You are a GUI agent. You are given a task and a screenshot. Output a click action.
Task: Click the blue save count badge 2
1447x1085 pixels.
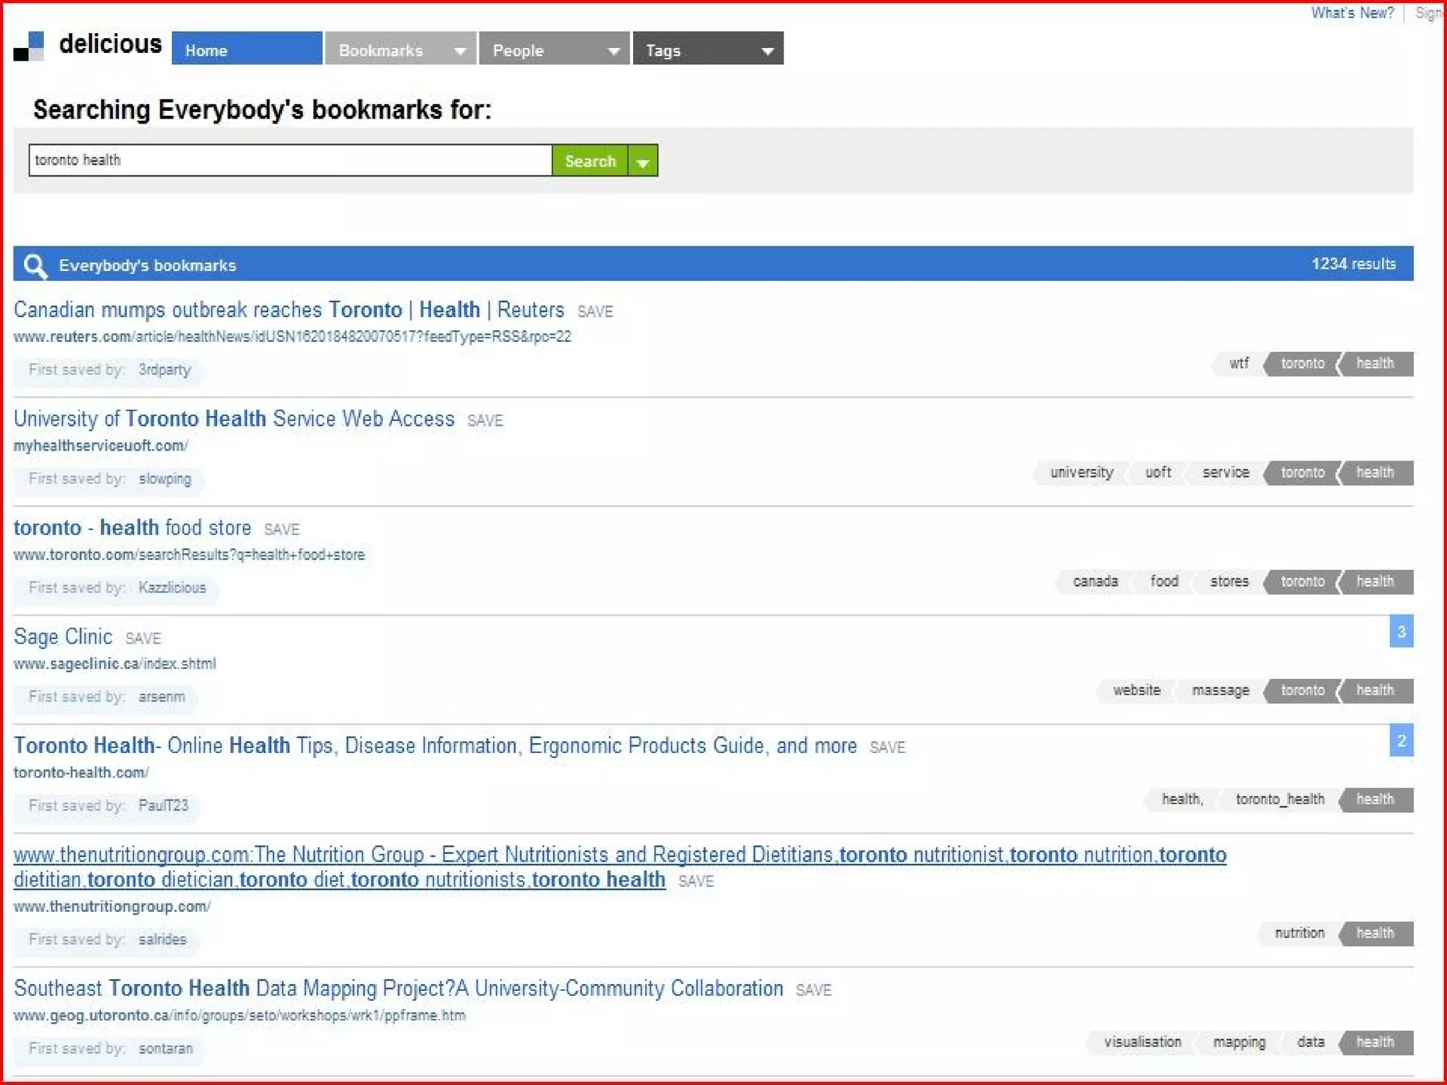pyautogui.click(x=1400, y=740)
